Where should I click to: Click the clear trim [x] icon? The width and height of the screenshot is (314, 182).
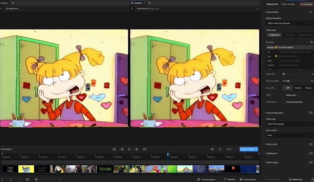[x=19, y=180]
